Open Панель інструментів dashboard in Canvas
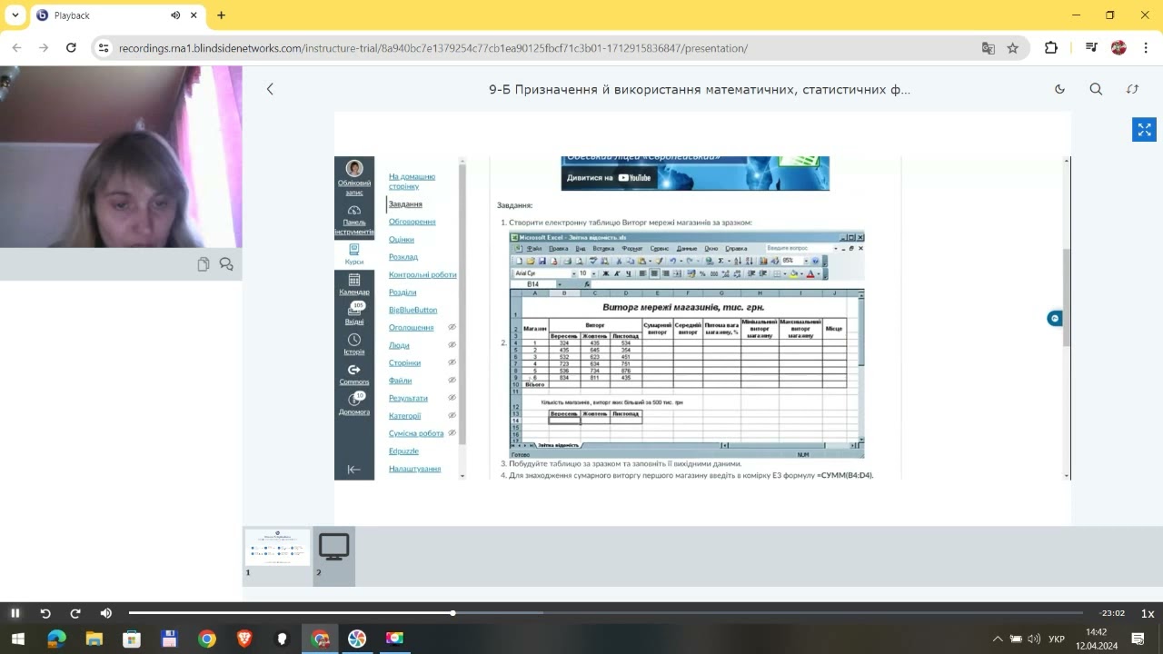The height and width of the screenshot is (654, 1163). (x=354, y=220)
